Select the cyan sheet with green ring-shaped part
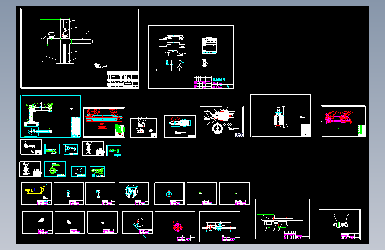 click(55, 169)
